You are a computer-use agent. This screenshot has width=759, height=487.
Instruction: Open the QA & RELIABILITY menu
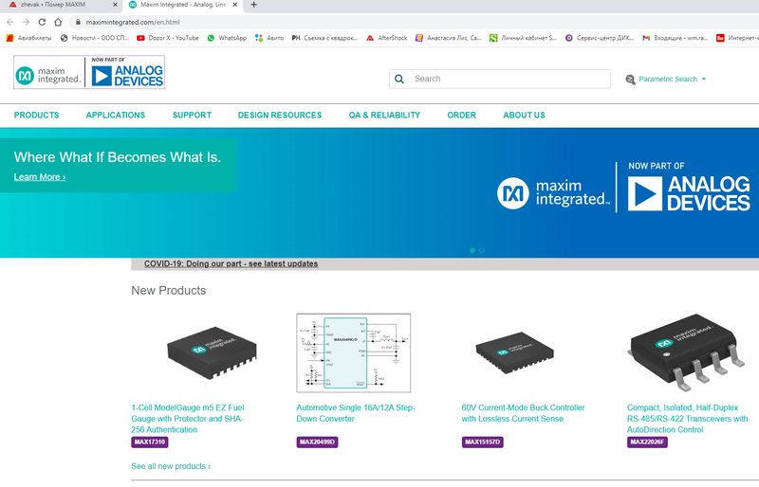[384, 115]
